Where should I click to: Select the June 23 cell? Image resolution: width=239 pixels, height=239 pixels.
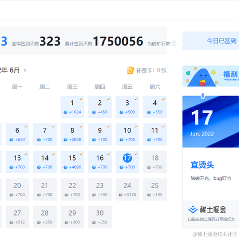100,190
